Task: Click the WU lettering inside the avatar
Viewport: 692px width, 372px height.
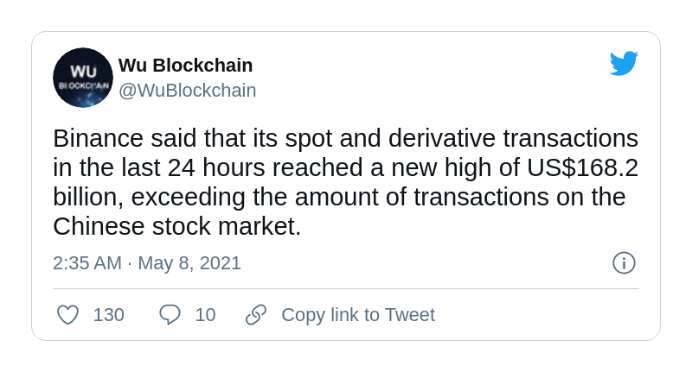Action: [83, 71]
